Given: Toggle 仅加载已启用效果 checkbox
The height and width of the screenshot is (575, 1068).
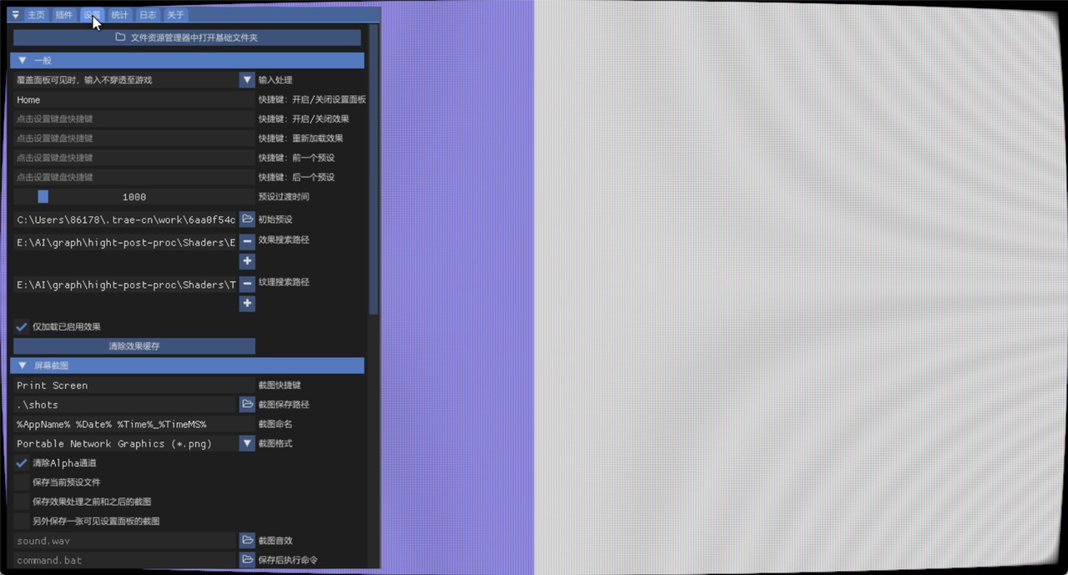Looking at the screenshot, I should tap(22, 326).
